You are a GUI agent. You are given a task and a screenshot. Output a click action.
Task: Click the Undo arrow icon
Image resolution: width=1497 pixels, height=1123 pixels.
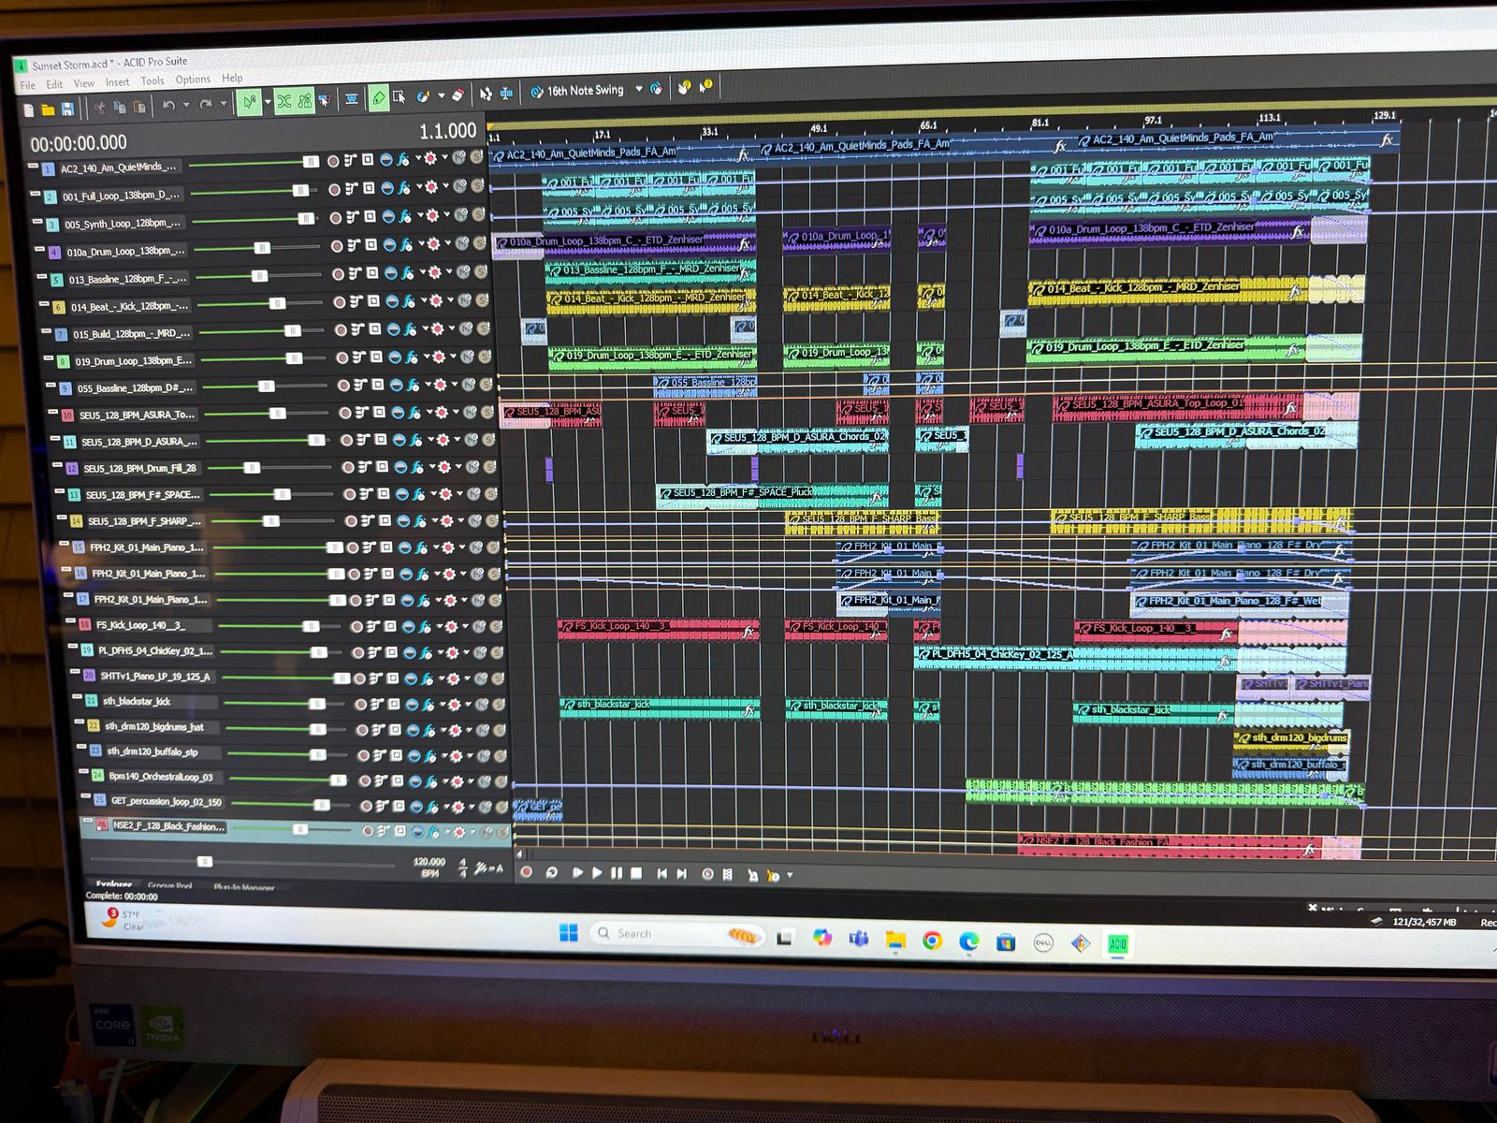pyautogui.click(x=168, y=105)
